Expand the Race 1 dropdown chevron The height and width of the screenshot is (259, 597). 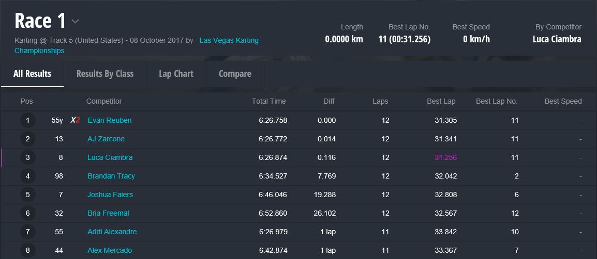pos(76,22)
